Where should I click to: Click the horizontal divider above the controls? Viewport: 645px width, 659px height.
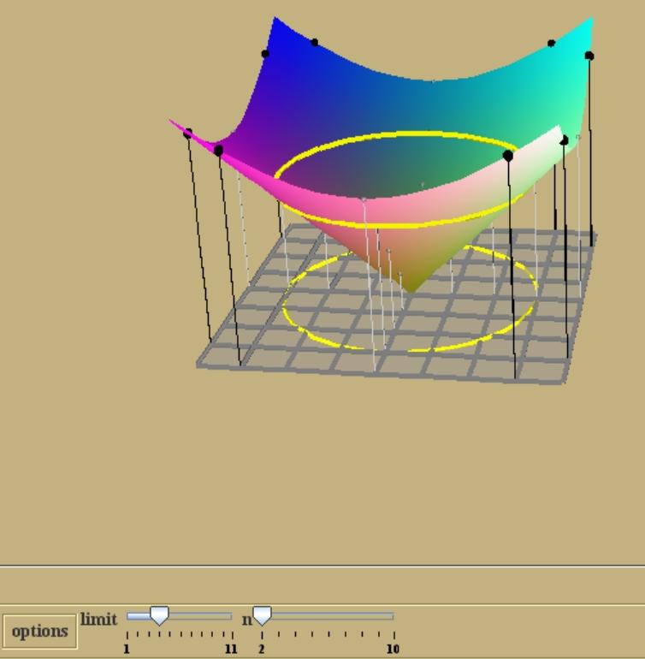(322, 566)
